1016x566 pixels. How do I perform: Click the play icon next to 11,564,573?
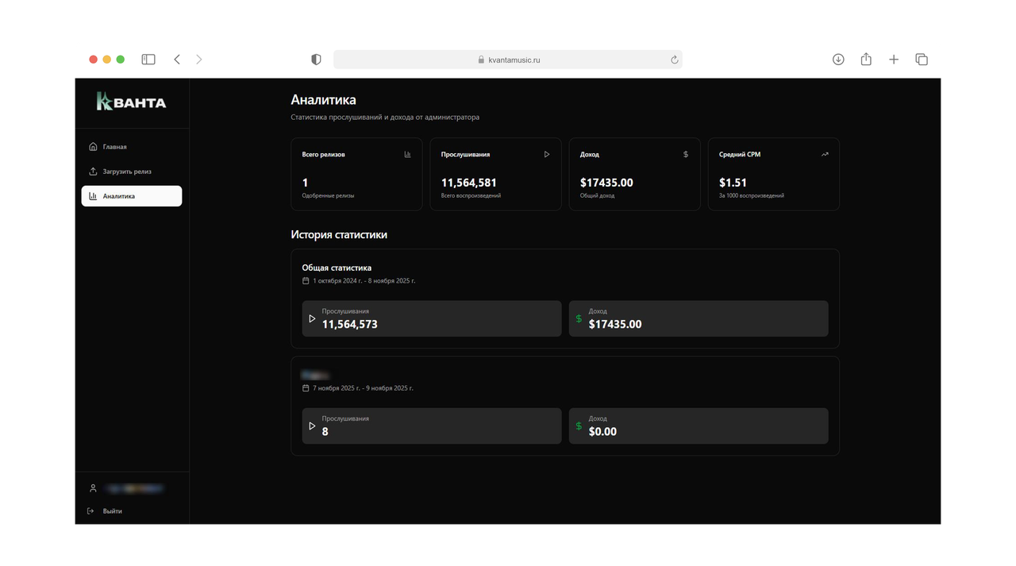312,318
